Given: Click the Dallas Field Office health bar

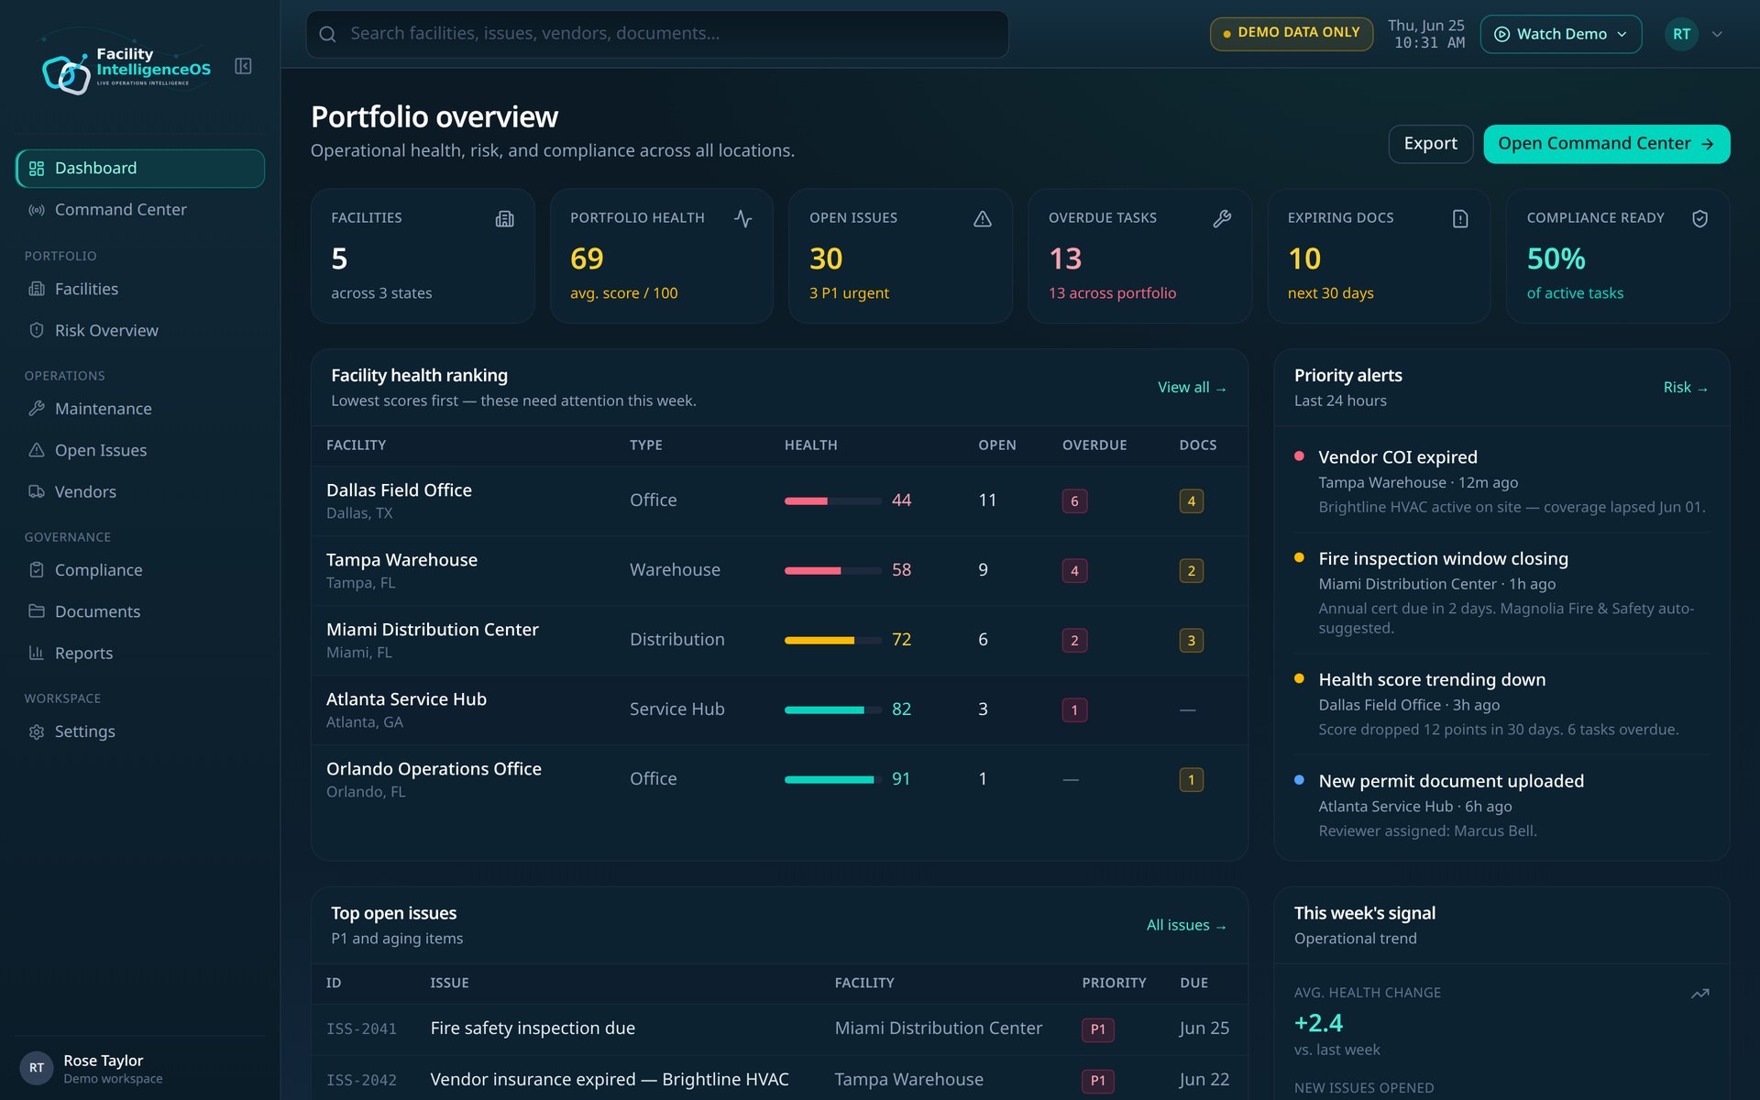Looking at the screenshot, I should pos(832,500).
